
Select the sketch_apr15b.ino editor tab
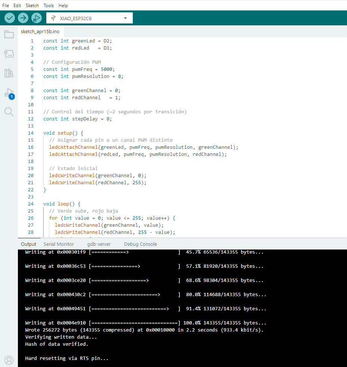click(40, 31)
